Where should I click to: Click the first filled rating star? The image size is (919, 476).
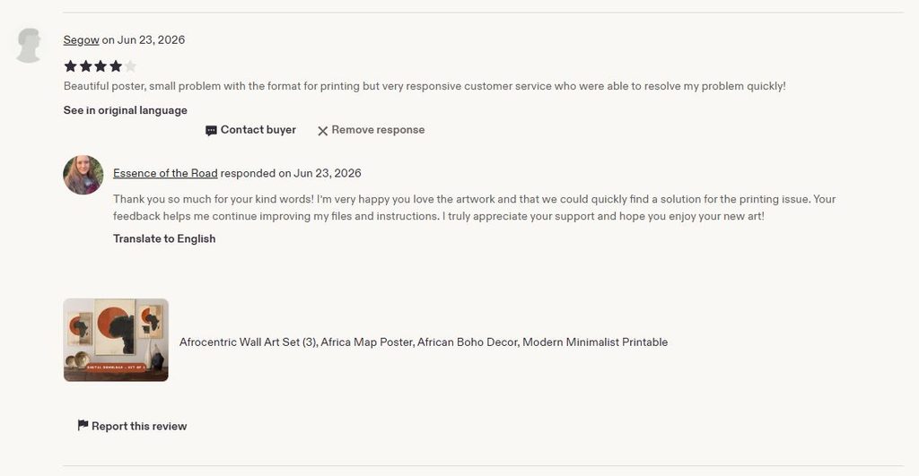pos(70,66)
